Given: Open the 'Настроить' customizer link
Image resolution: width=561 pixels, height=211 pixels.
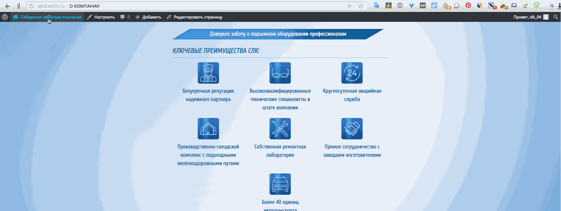Looking at the screenshot, I should coord(101,17).
